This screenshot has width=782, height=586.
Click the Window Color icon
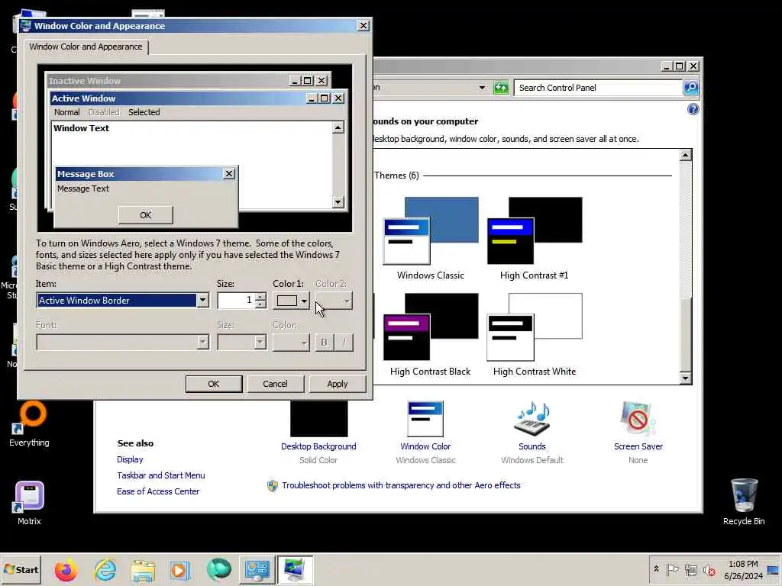tap(425, 419)
